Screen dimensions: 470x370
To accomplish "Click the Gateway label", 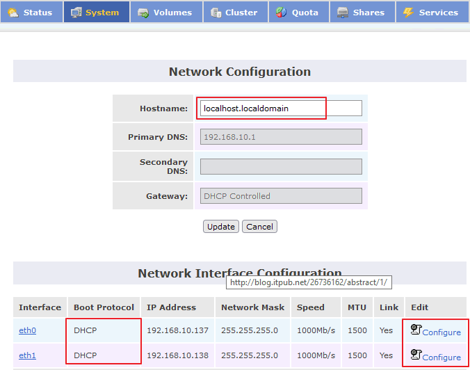I will [x=167, y=196].
